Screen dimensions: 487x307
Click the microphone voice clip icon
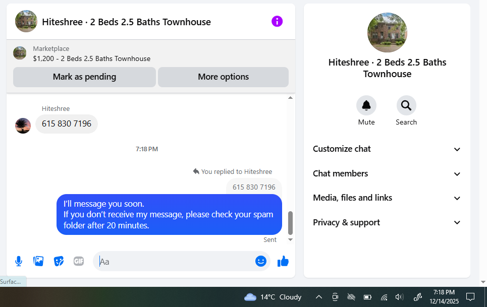pos(19,262)
